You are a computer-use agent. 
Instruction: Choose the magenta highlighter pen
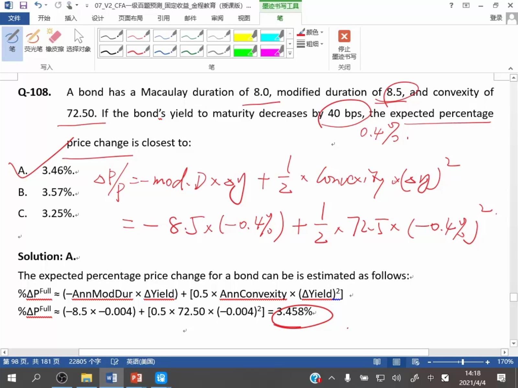click(272, 51)
